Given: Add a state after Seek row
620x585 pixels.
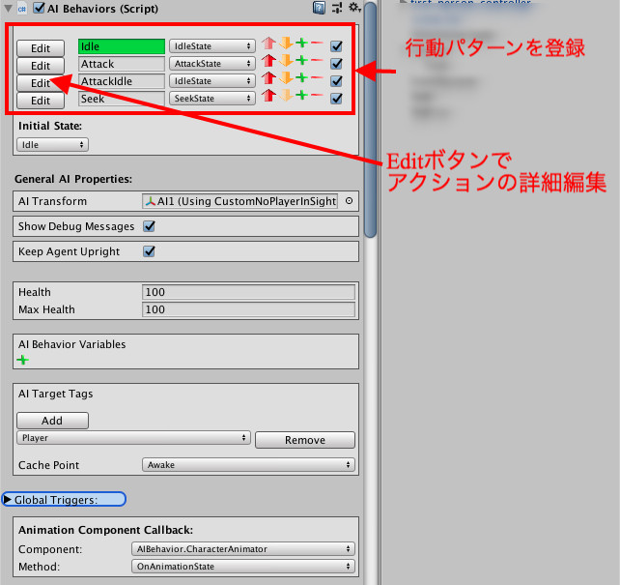Looking at the screenshot, I should 301,95.
